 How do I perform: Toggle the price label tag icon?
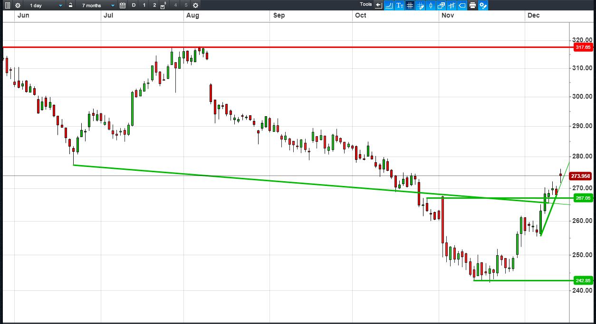[462, 5]
